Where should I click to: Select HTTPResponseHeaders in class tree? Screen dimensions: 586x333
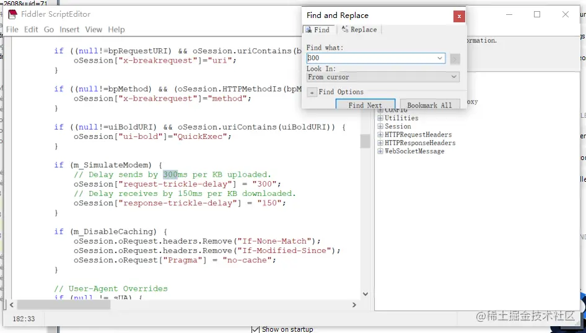[420, 143]
